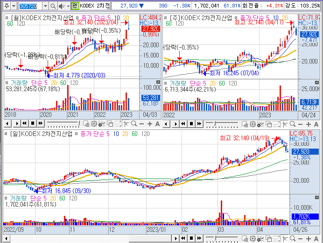This screenshot has width=323, height=243.
Task: Click the speaker sound alert icon
Action: (x=61, y=6)
